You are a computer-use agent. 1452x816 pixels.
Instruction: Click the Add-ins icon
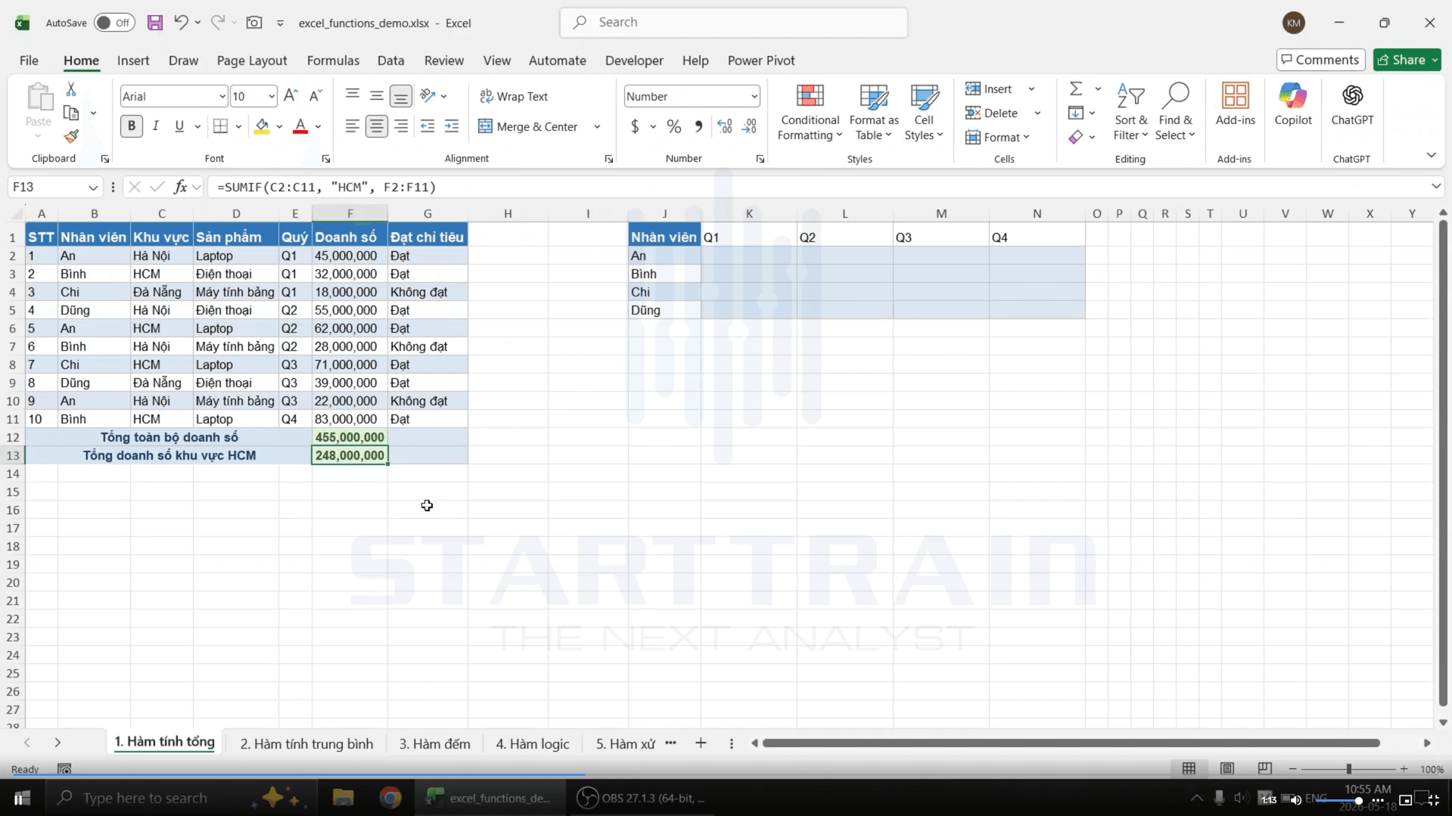pos(1235,104)
